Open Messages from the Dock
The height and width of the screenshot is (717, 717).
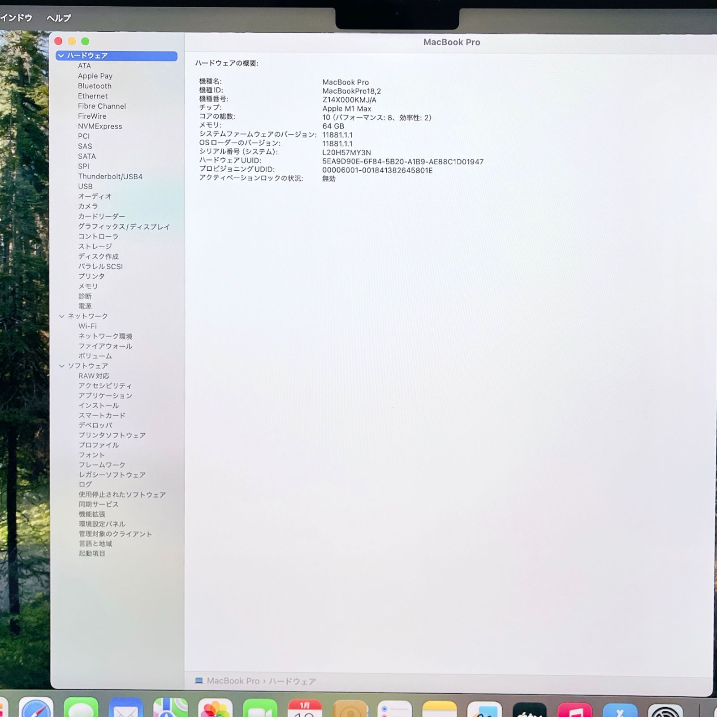81,707
